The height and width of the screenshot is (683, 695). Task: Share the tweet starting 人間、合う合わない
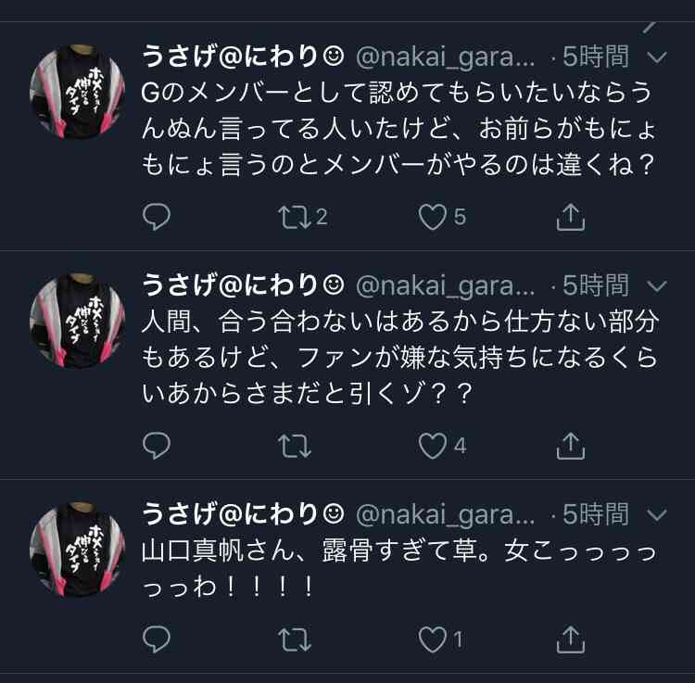coord(571,446)
